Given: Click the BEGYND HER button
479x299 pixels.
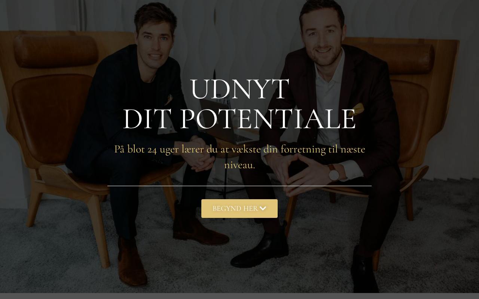Looking at the screenshot, I should point(239,209).
